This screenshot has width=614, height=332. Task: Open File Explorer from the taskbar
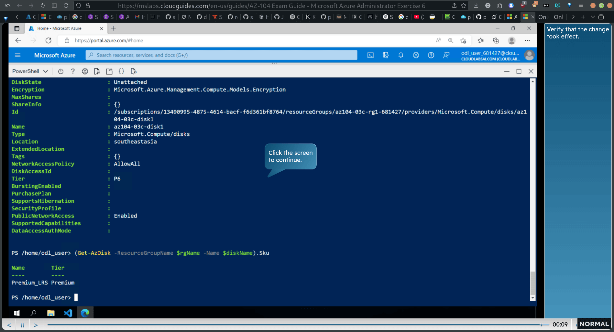pyautogui.click(x=51, y=313)
